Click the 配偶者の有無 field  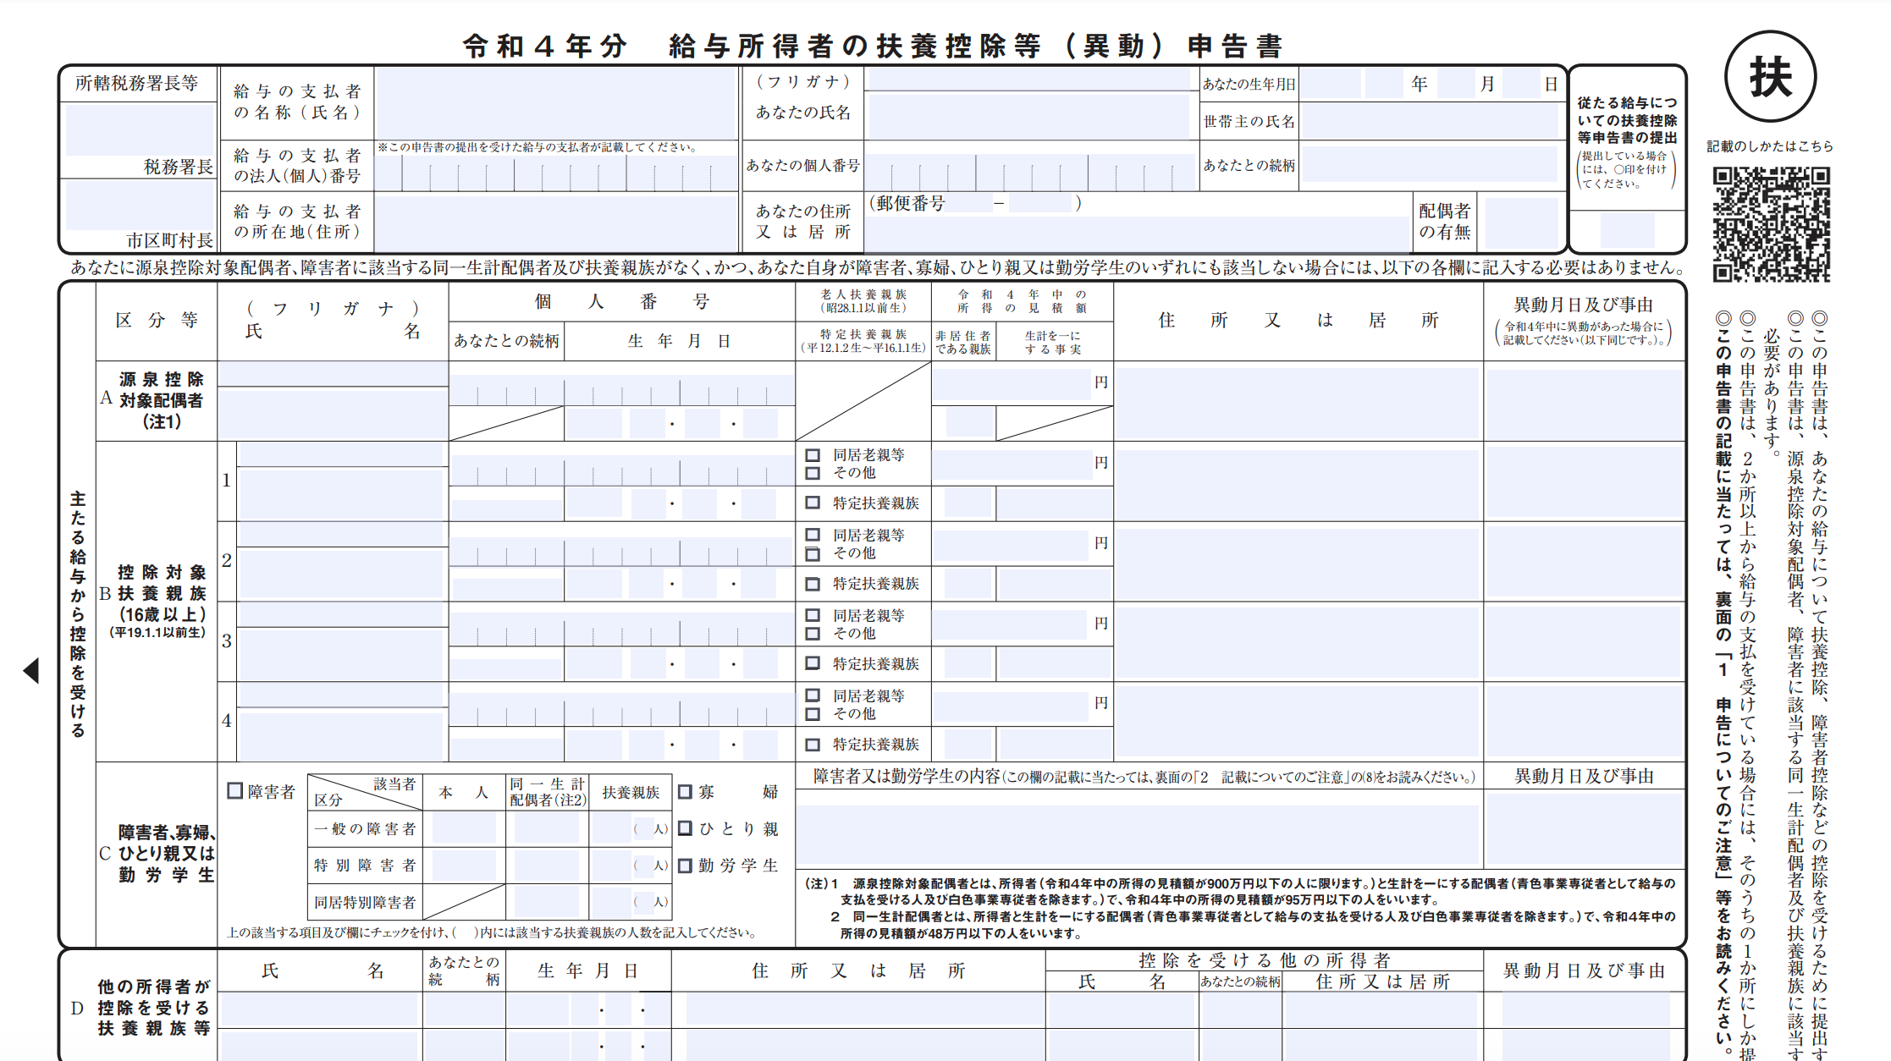(x=1522, y=223)
